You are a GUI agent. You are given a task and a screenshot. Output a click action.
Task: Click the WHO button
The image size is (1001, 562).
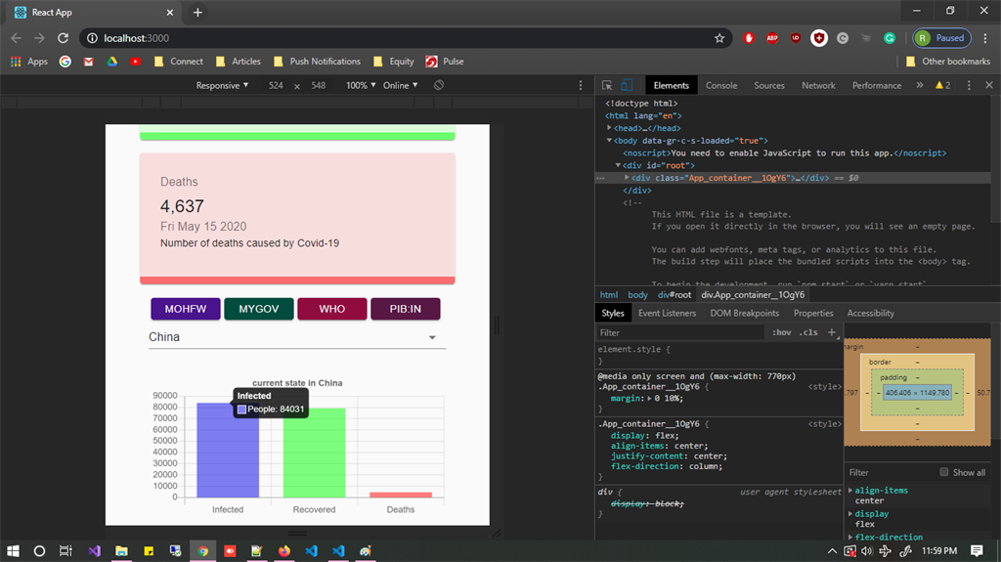coord(332,309)
